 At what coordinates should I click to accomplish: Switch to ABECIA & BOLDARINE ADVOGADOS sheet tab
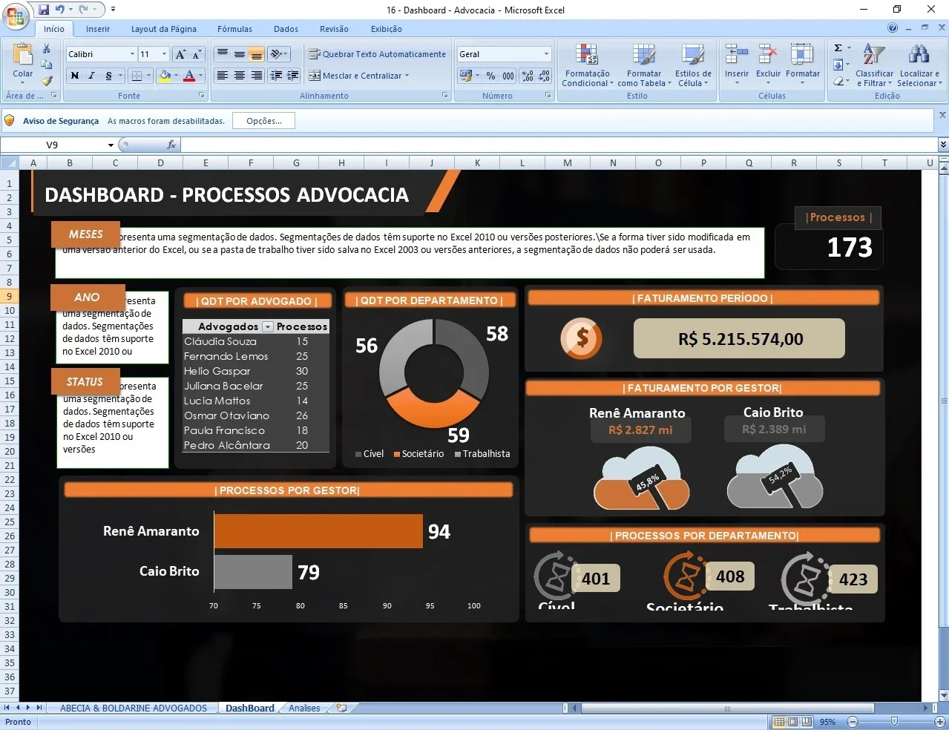tap(134, 708)
